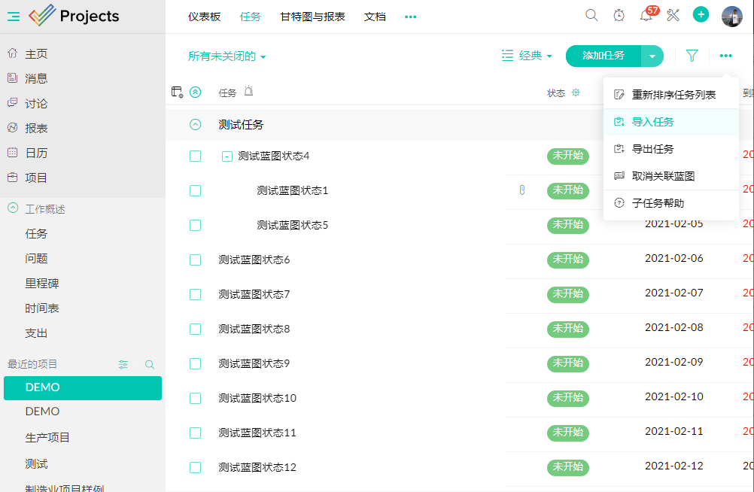Open the 经典 view mode dropdown

point(527,56)
